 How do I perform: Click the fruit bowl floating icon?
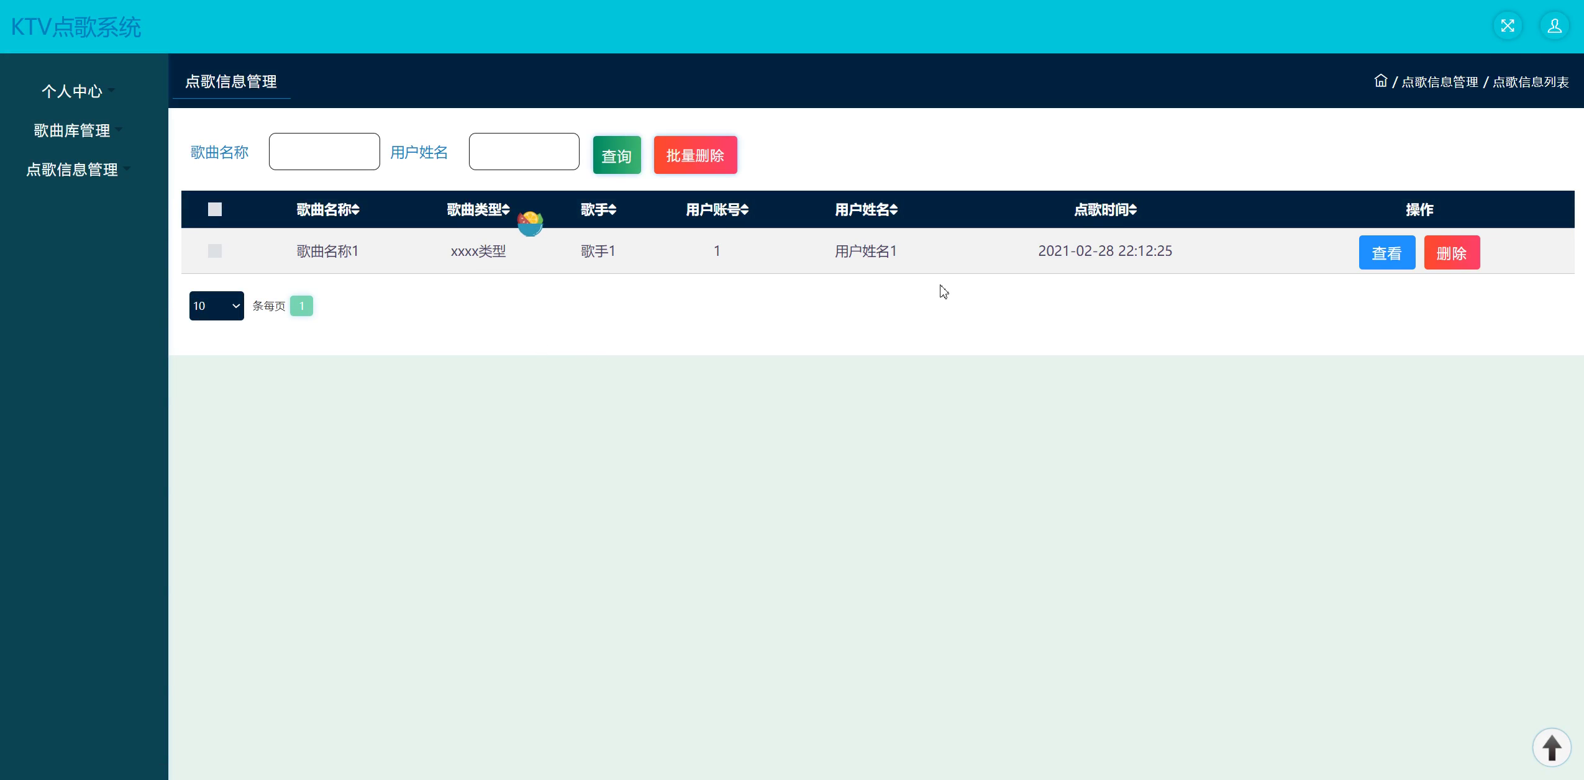point(530,224)
